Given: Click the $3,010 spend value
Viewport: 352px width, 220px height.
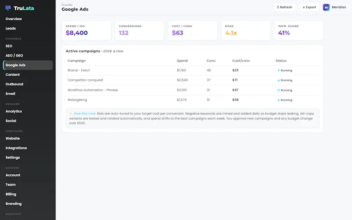Looking at the screenshot, I should coord(182,90).
